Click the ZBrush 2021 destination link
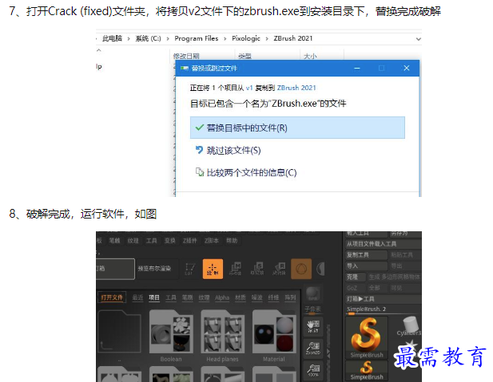This screenshot has width=493, height=382. pos(296,88)
